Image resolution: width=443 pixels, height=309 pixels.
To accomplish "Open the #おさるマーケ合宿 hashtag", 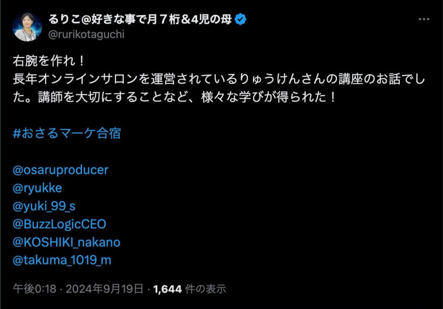I will click(x=67, y=133).
